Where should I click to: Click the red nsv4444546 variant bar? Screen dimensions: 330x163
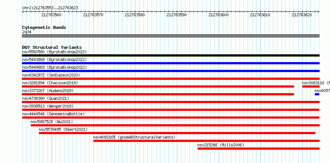tap(171, 118)
